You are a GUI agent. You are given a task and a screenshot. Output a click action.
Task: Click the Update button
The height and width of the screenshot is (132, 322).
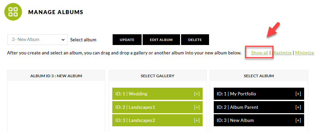coord(127,40)
